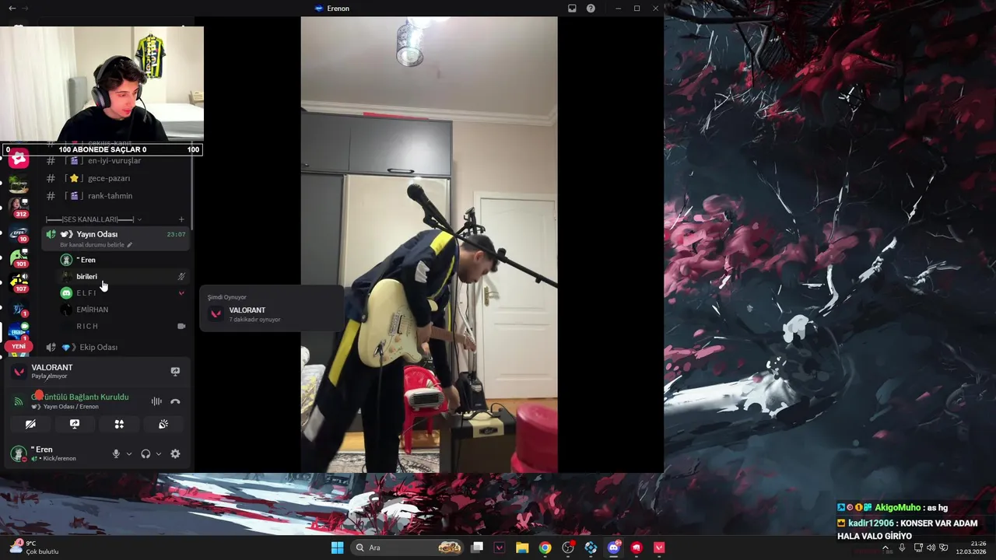Select user EMIRHAN in voice channel
This screenshot has width=996, height=560.
click(x=123, y=310)
